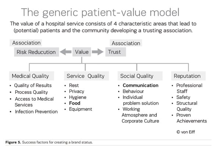This screenshot has width=217, height=159.
Task: Click the Proven Achievements item
Action: coord(192,118)
